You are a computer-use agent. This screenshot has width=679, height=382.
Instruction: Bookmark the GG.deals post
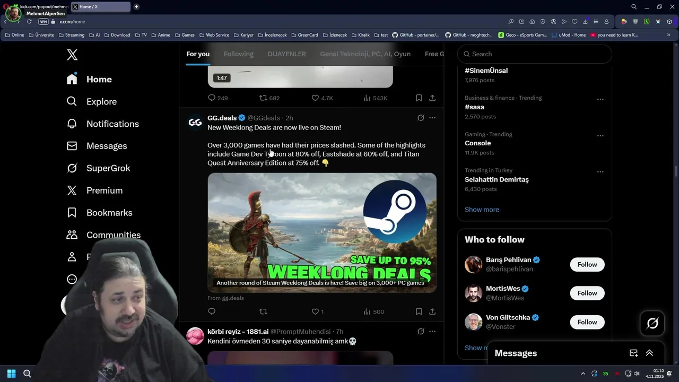[x=419, y=311]
